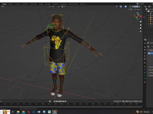
Task: Switch to the Animation workspace
Action: click(48, 4)
